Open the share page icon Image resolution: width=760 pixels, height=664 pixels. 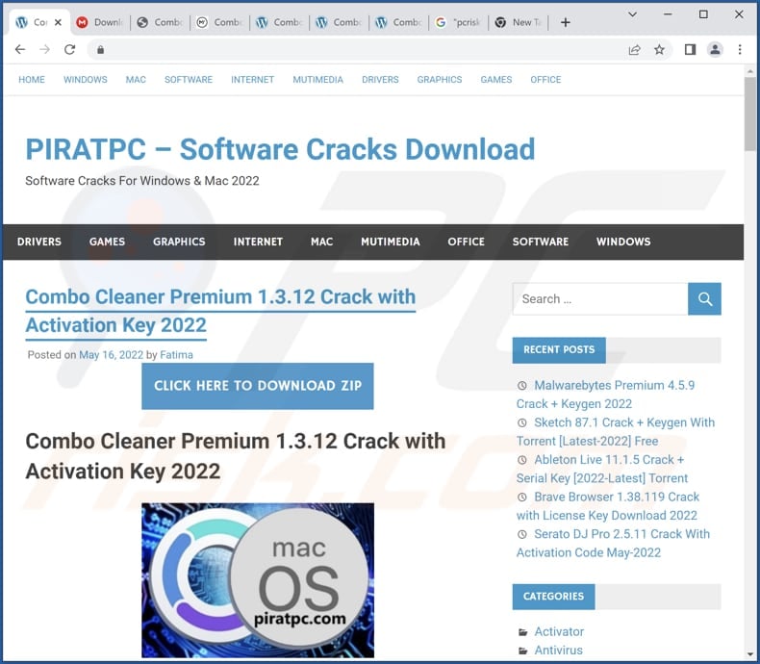click(x=635, y=49)
